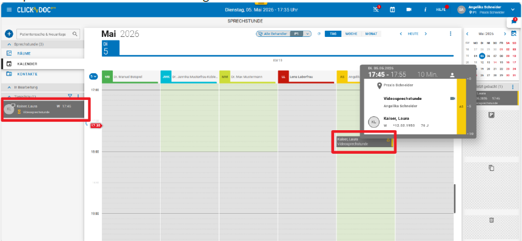The image size is (522, 241).
Task: Click the trash bin icon area
Action: 491,220
